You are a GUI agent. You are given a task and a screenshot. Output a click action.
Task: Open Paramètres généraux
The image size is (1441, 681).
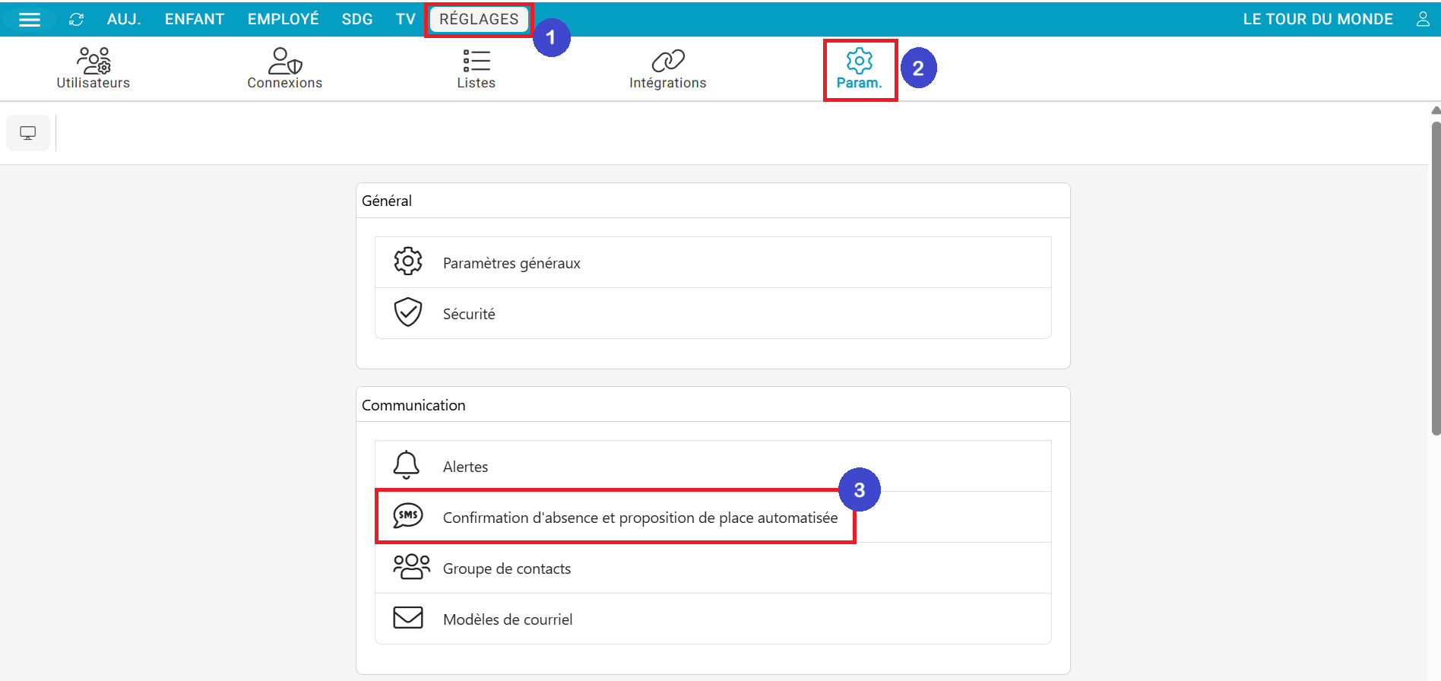(511, 263)
